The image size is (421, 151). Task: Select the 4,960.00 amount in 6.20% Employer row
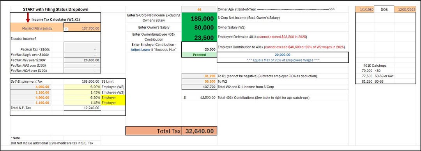pos(30,97)
